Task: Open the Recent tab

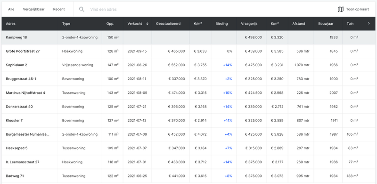Action: tap(59, 9)
